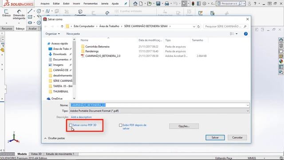Image resolution: width=284 pixels, height=160 pixels.
Task: Click Nova pasta to create a folder
Action: tap(73, 34)
